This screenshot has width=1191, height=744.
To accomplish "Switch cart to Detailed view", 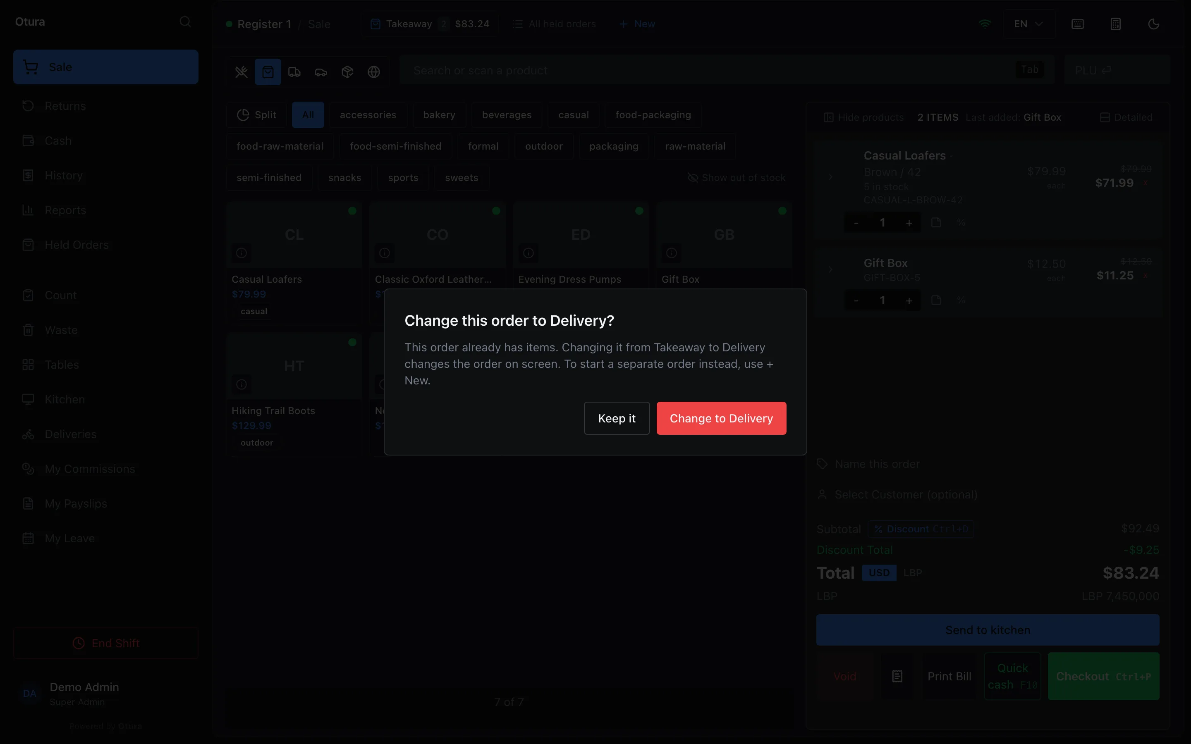I will click(x=1126, y=118).
